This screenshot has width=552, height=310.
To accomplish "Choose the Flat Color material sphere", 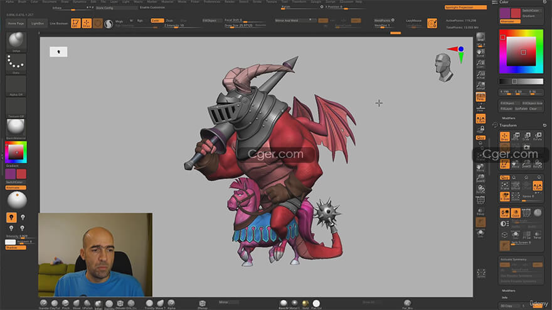I will coord(316,304).
